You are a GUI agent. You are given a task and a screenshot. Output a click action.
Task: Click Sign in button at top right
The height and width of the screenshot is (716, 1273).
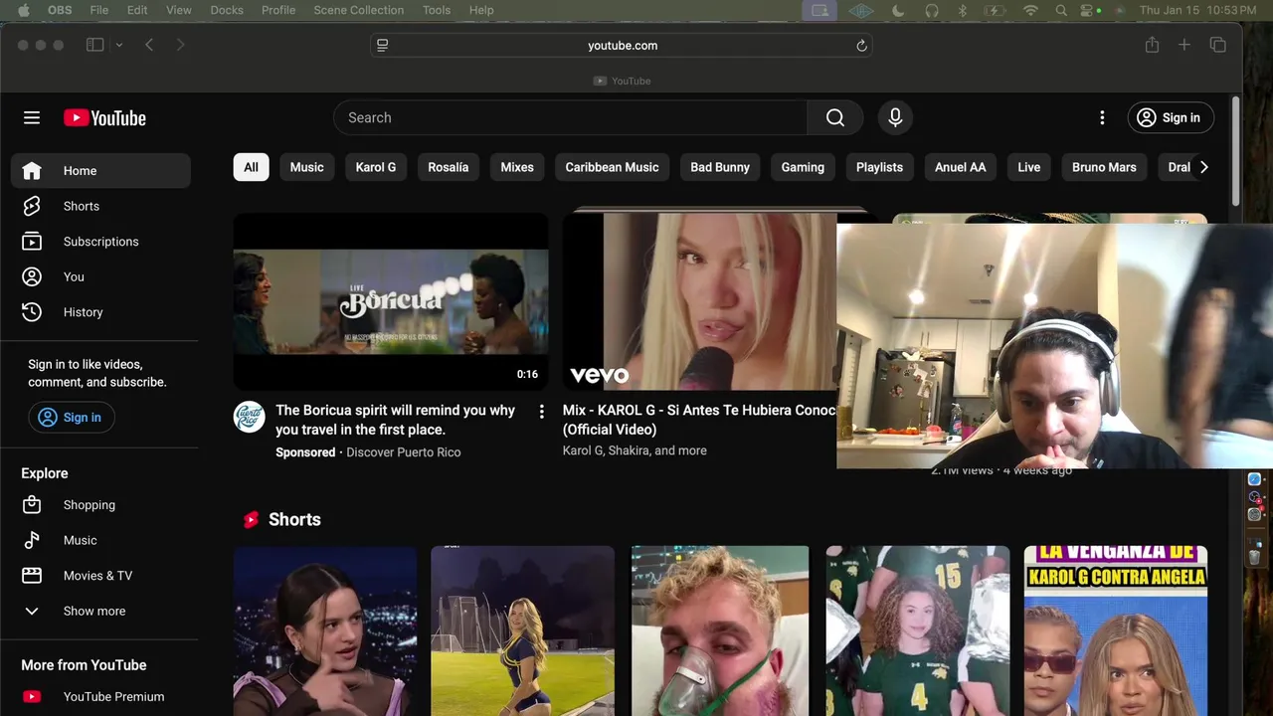(1171, 117)
